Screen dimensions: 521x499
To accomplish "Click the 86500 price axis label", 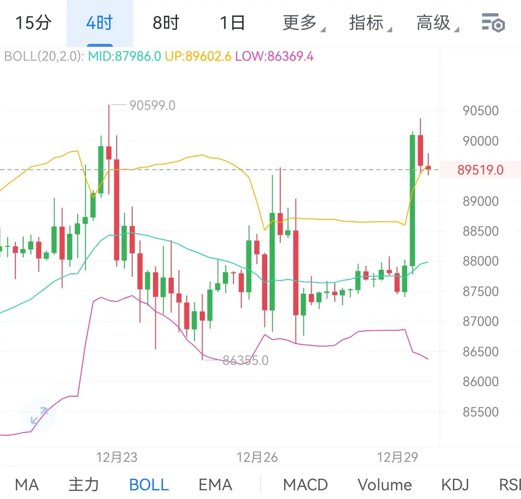I will coord(480,351).
